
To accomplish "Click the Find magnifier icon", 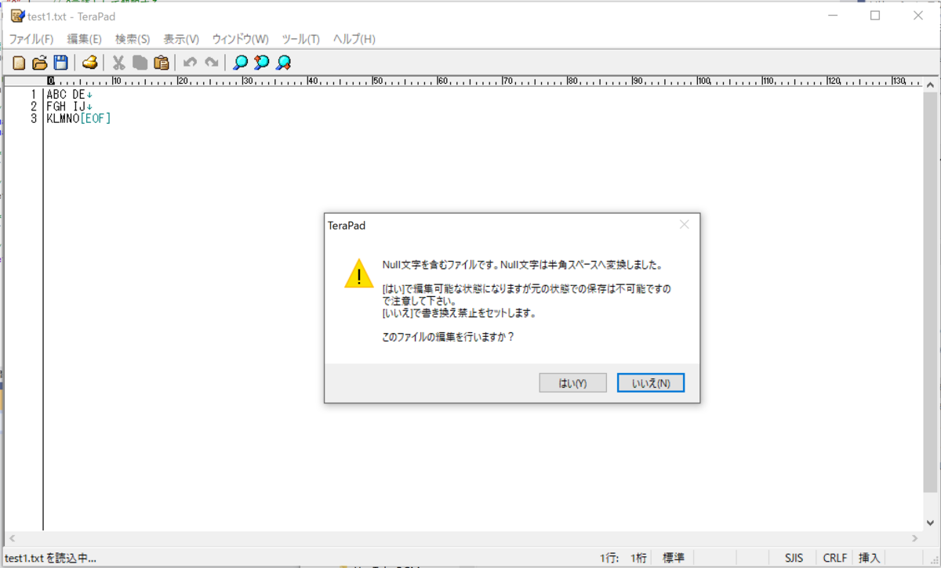I will (241, 63).
